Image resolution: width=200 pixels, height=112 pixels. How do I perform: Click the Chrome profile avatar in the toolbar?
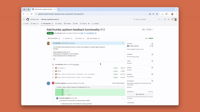[x=172, y=14]
